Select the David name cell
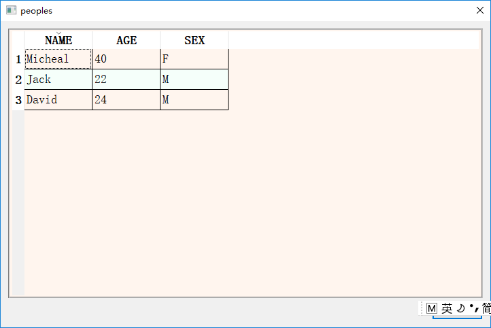 58,100
